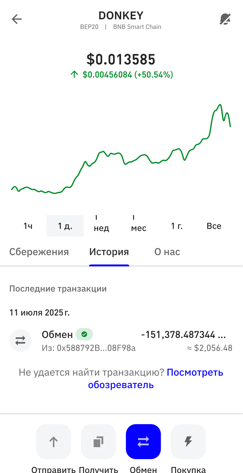Tap the Отправить up-arrow icon
The width and height of the screenshot is (243, 473).
tap(54, 442)
